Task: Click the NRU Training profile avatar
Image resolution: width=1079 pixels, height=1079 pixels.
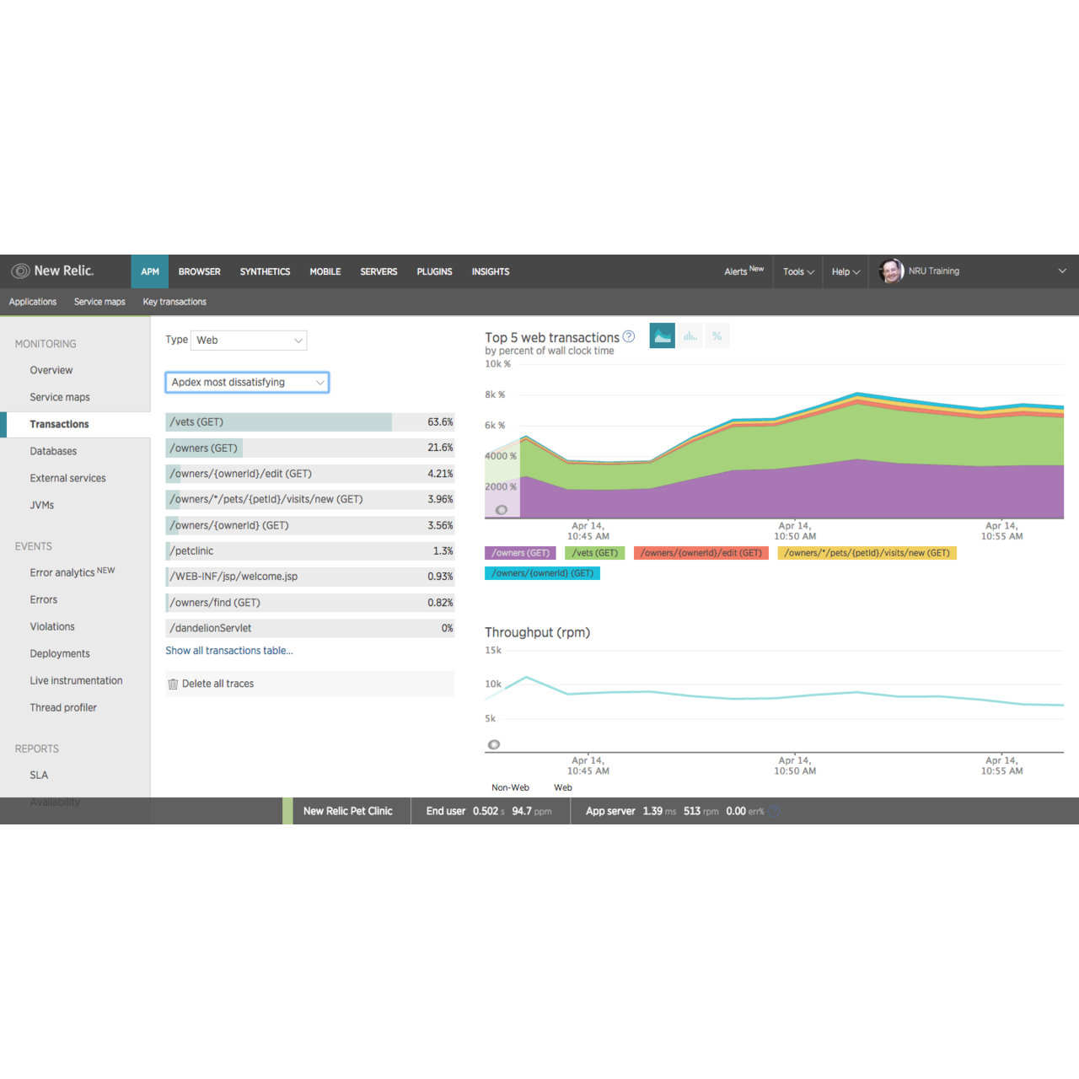Action: click(890, 271)
